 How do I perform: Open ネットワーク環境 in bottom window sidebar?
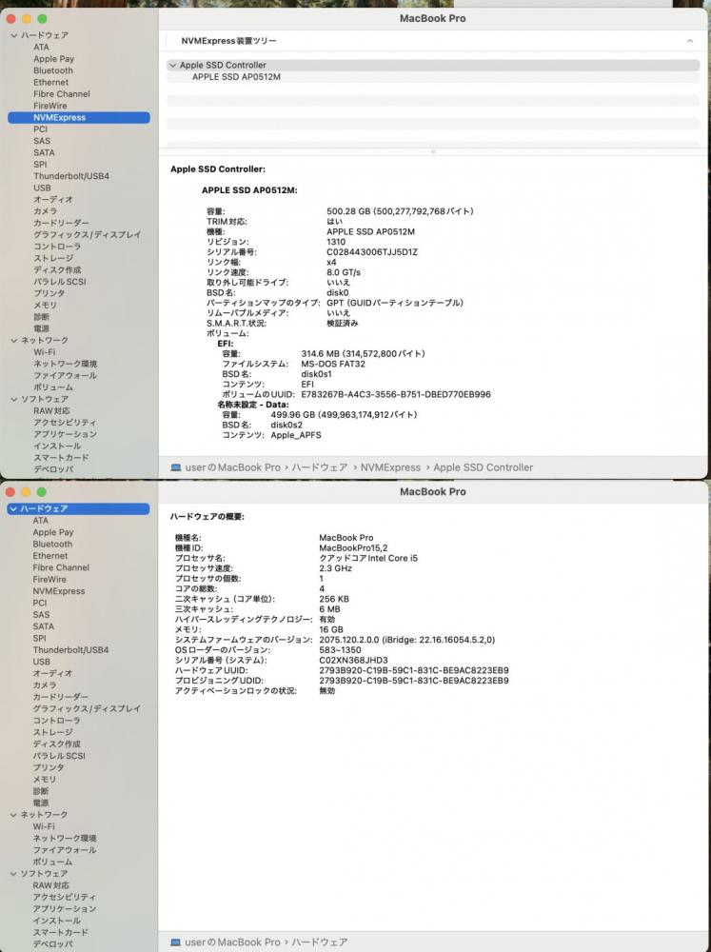coord(65,839)
